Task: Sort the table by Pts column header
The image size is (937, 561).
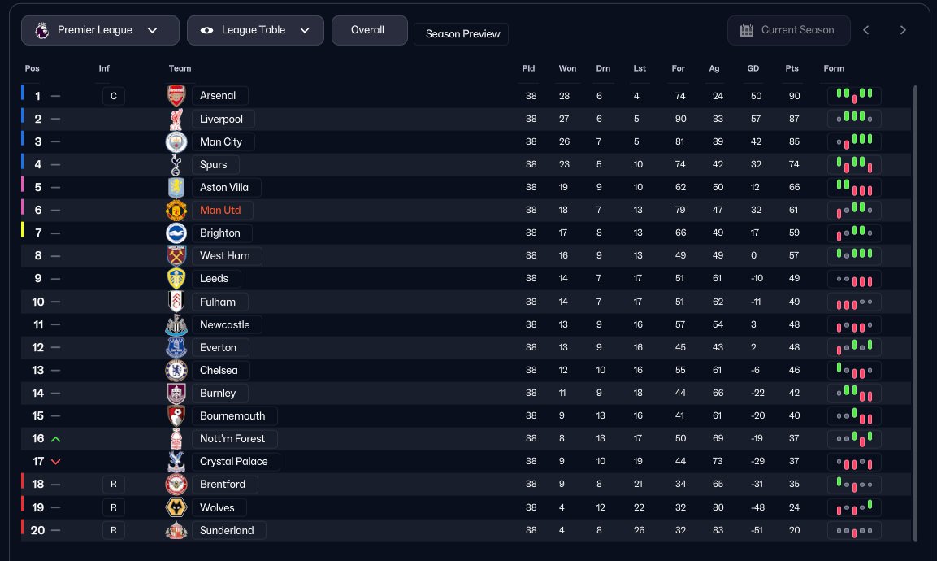Action: [792, 69]
